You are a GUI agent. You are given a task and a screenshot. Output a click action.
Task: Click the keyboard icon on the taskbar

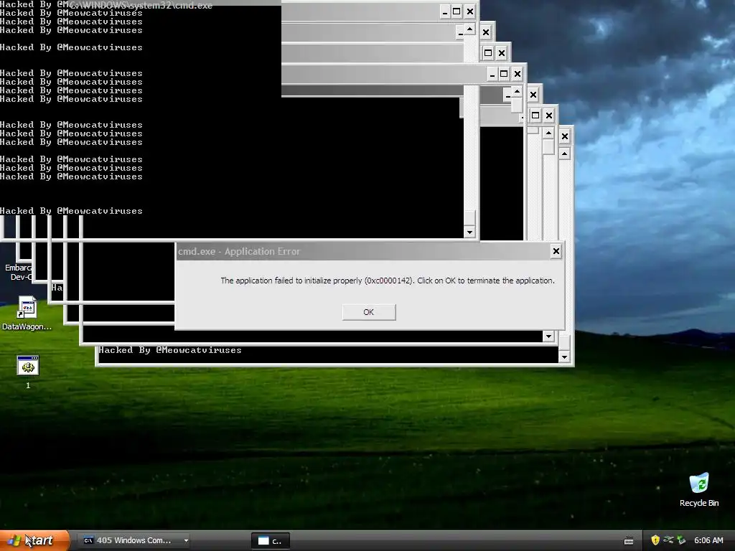click(x=629, y=541)
